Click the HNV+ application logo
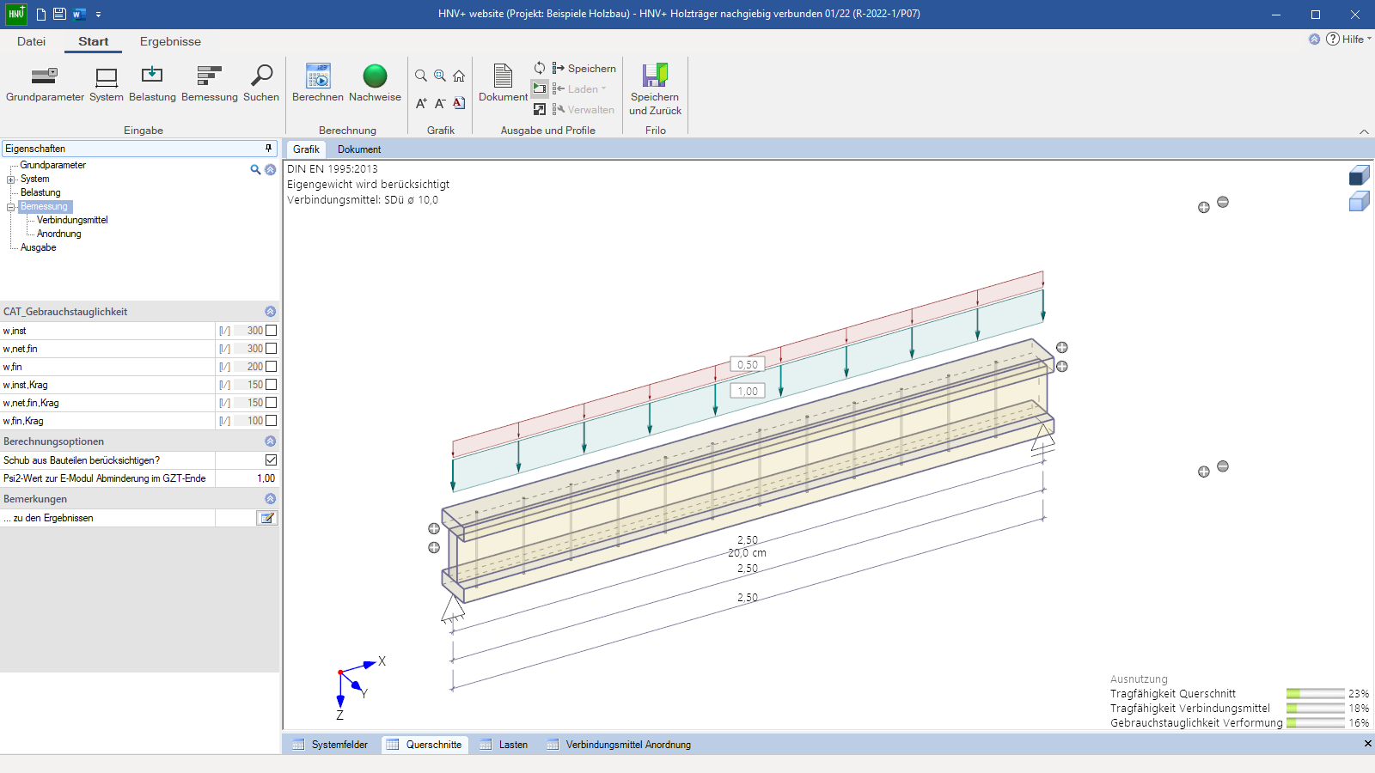 point(16,14)
